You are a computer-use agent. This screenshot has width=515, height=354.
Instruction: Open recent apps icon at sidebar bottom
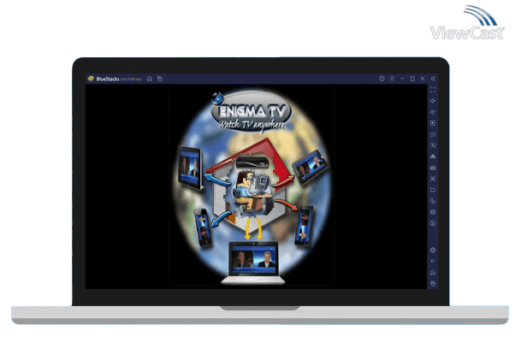433,283
